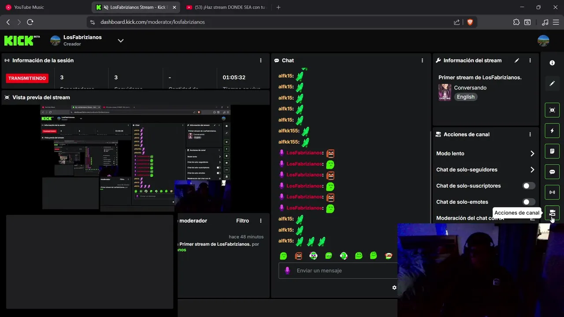Insert the green gamer headphones emote with purple eyes
Image resolution: width=564 pixels, height=317 pixels.
pyautogui.click(x=313, y=255)
